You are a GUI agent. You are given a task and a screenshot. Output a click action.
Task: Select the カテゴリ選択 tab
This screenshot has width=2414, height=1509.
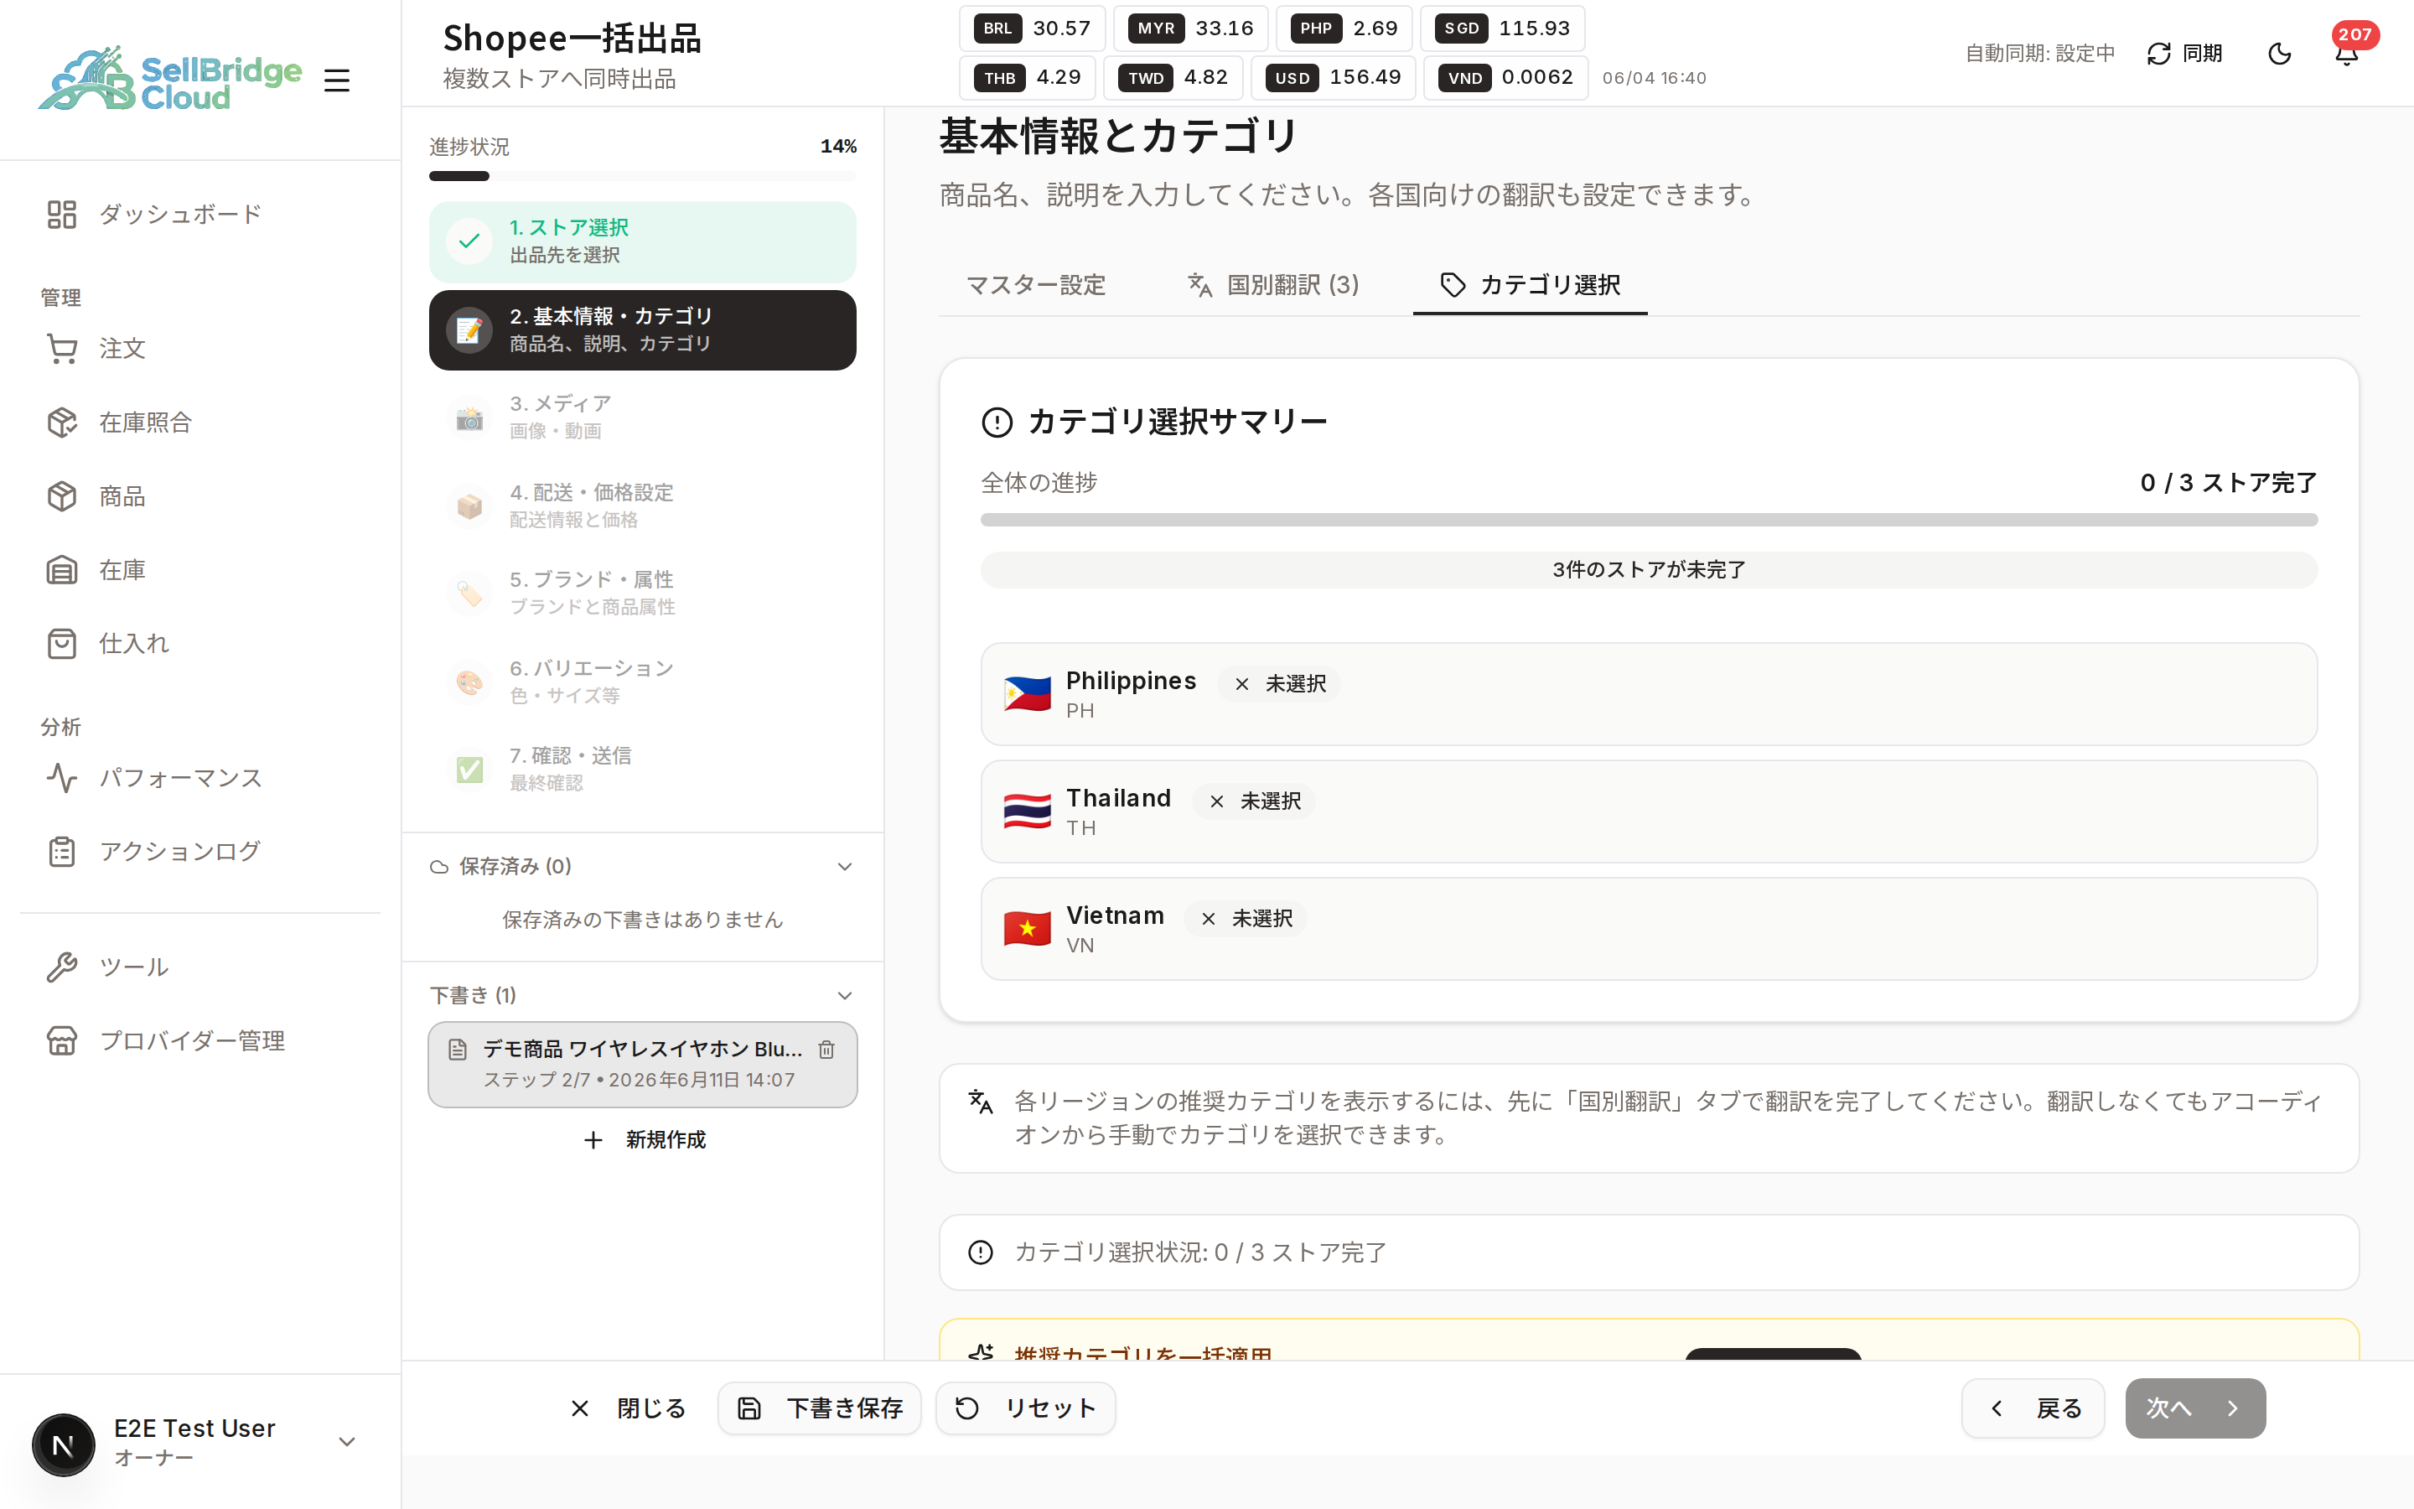pyautogui.click(x=1531, y=285)
